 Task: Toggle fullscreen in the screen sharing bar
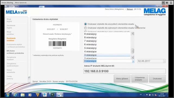(171, 3)
